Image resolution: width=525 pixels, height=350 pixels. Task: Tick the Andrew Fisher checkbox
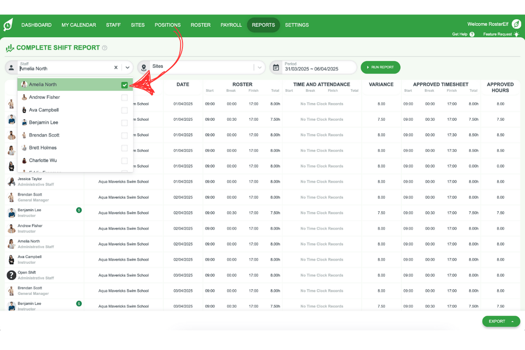pos(125,98)
